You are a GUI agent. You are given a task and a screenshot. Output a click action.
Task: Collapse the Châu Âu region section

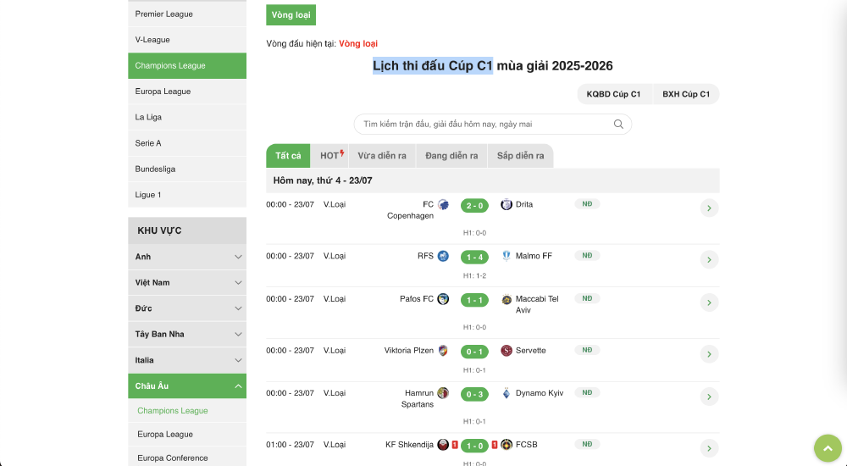pyautogui.click(x=238, y=386)
